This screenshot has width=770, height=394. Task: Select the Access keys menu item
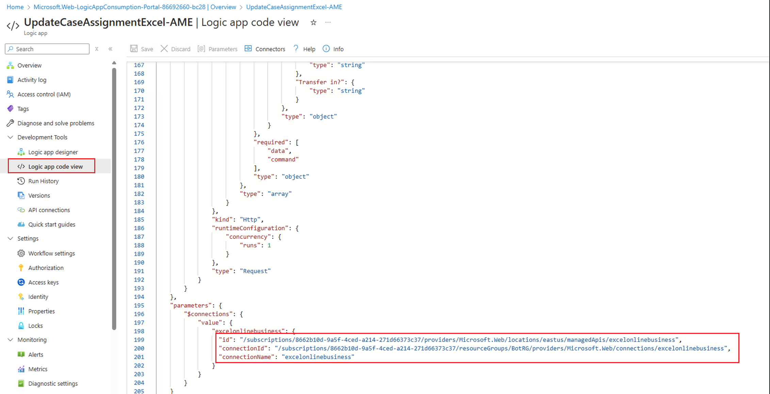coord(44,282)
